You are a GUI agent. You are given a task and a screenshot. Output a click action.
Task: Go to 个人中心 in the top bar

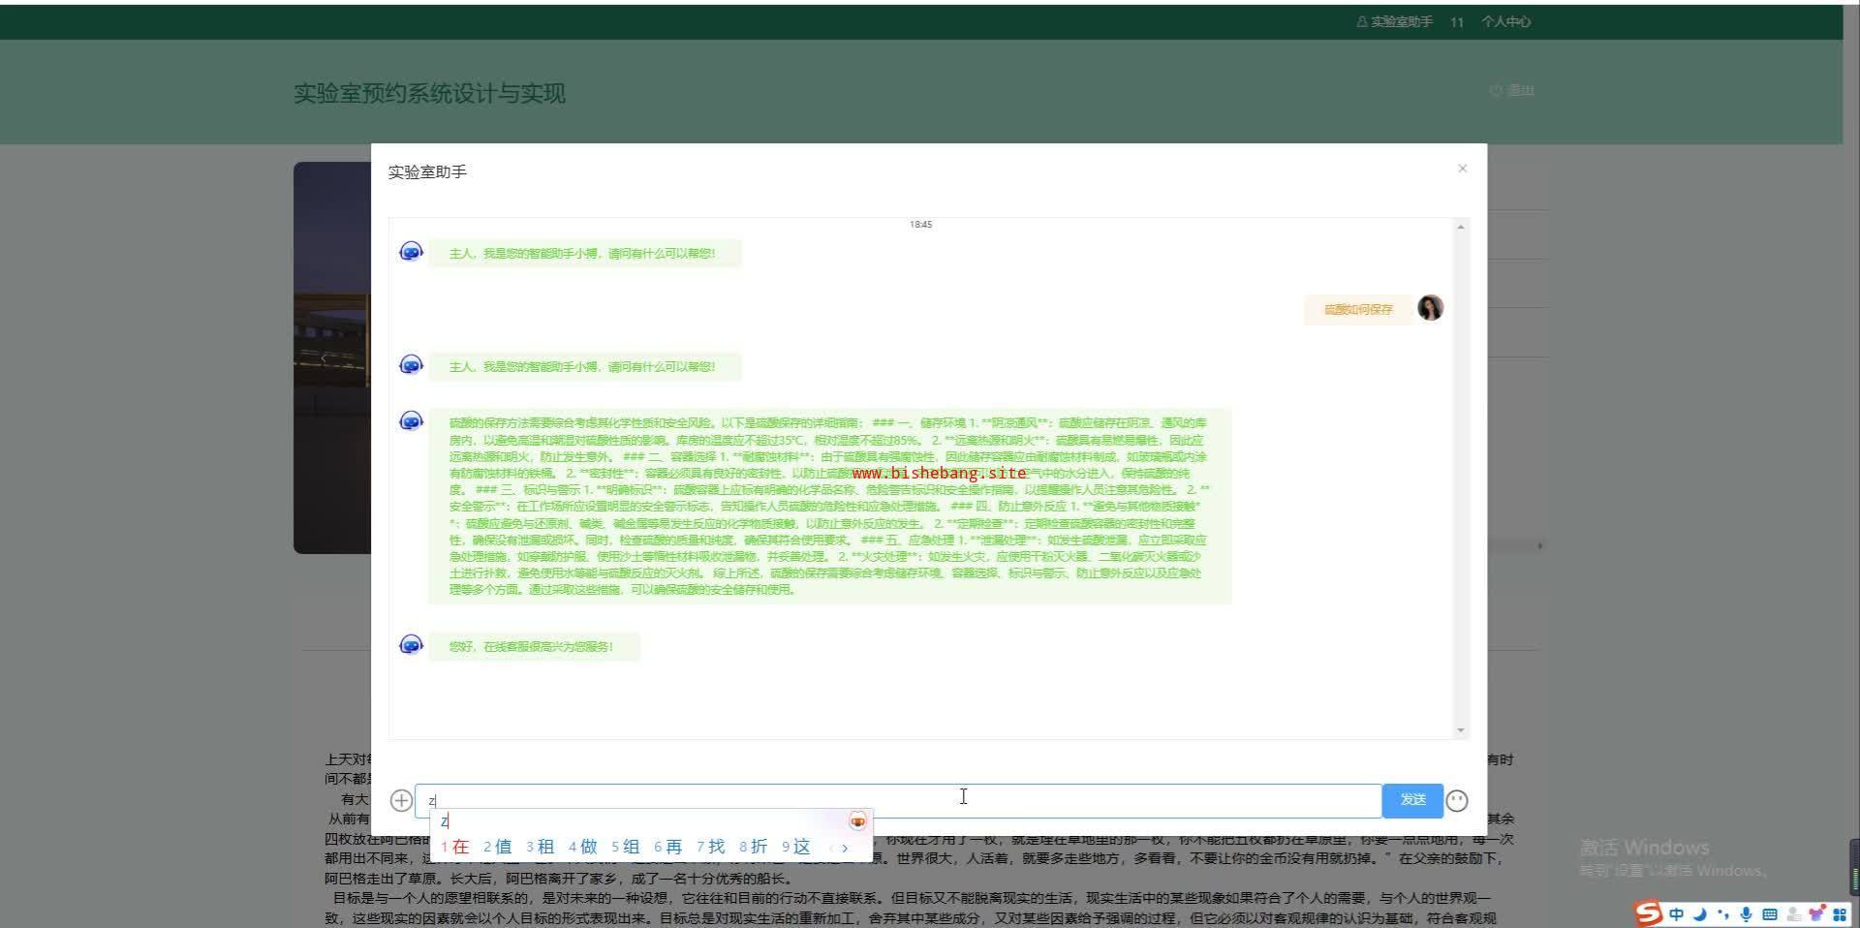click(x=1505, y=21)
